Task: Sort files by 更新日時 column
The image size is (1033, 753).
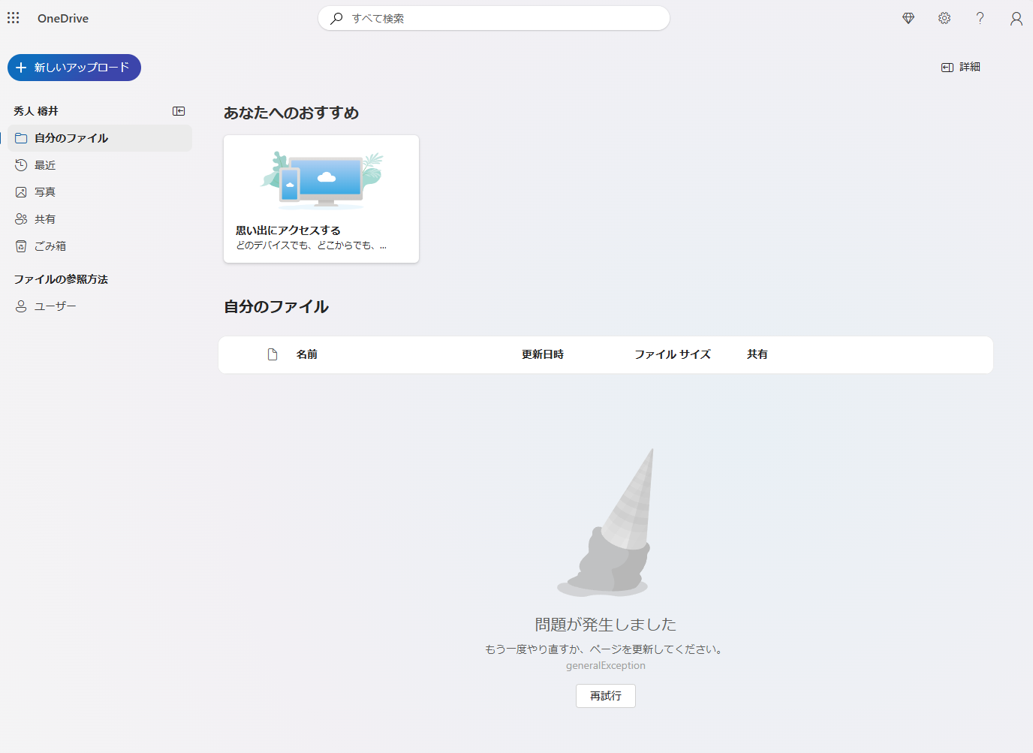Action: [542, 354]
